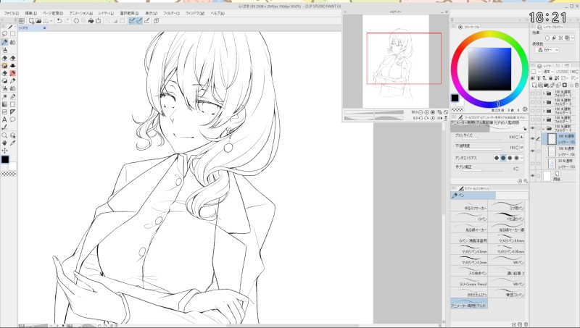Screen dimensions: 580x328
Task: Expand folder 3 in Layer panel
Action: tap(543, 102)
